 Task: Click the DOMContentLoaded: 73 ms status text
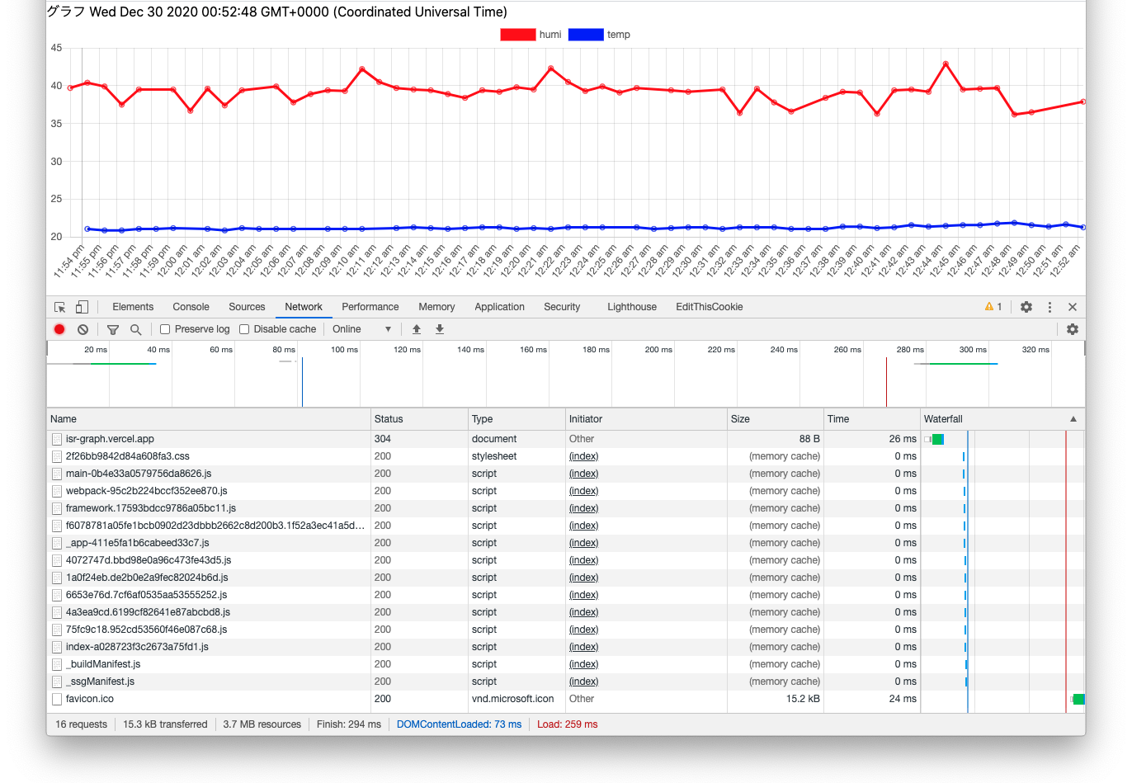pyautogui.click(x=459, y=724)
